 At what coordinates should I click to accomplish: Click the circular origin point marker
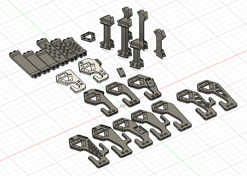tap(123, 106)
